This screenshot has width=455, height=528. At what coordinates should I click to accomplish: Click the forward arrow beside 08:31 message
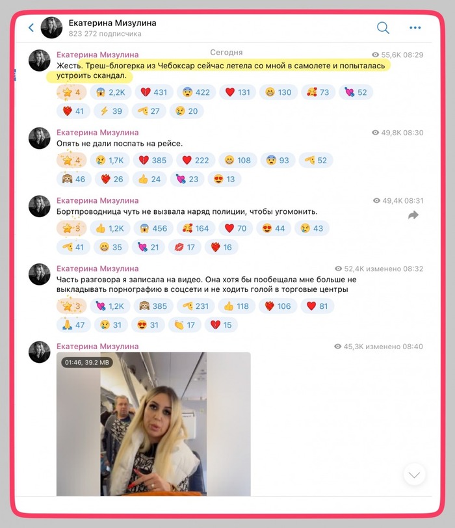[413, 215]
